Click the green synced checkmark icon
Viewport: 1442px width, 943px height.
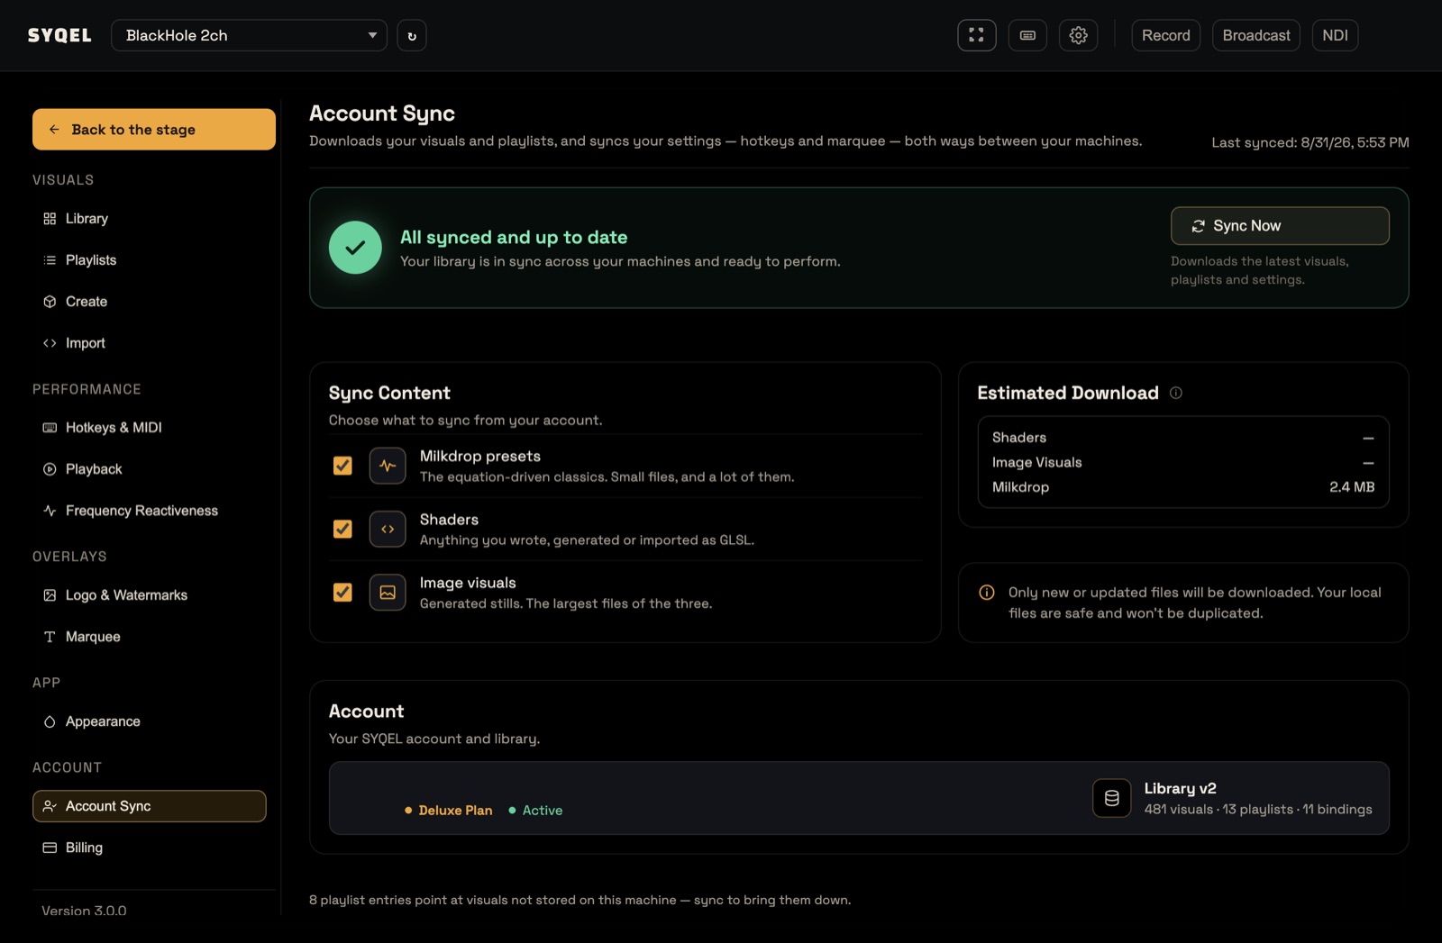pyautogui.click(x=355, y=248)
